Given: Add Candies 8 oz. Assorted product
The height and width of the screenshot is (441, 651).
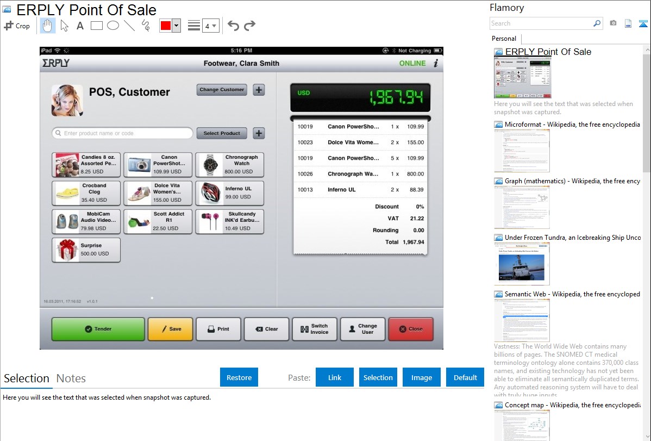Looking at the screenshot, I should [x=86, y=165].
